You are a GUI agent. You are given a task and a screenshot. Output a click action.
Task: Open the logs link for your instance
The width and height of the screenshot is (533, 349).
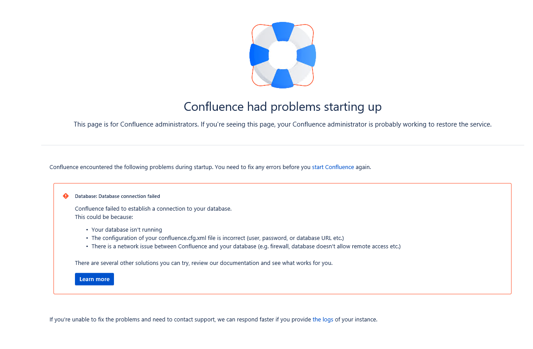point(323,319)
